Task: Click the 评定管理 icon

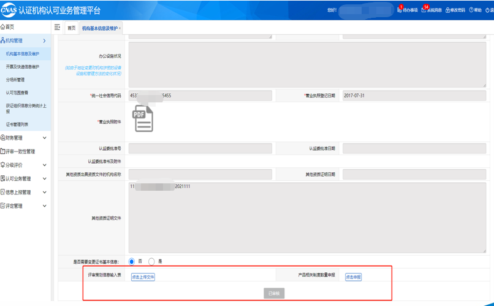Action: point(3,206)
